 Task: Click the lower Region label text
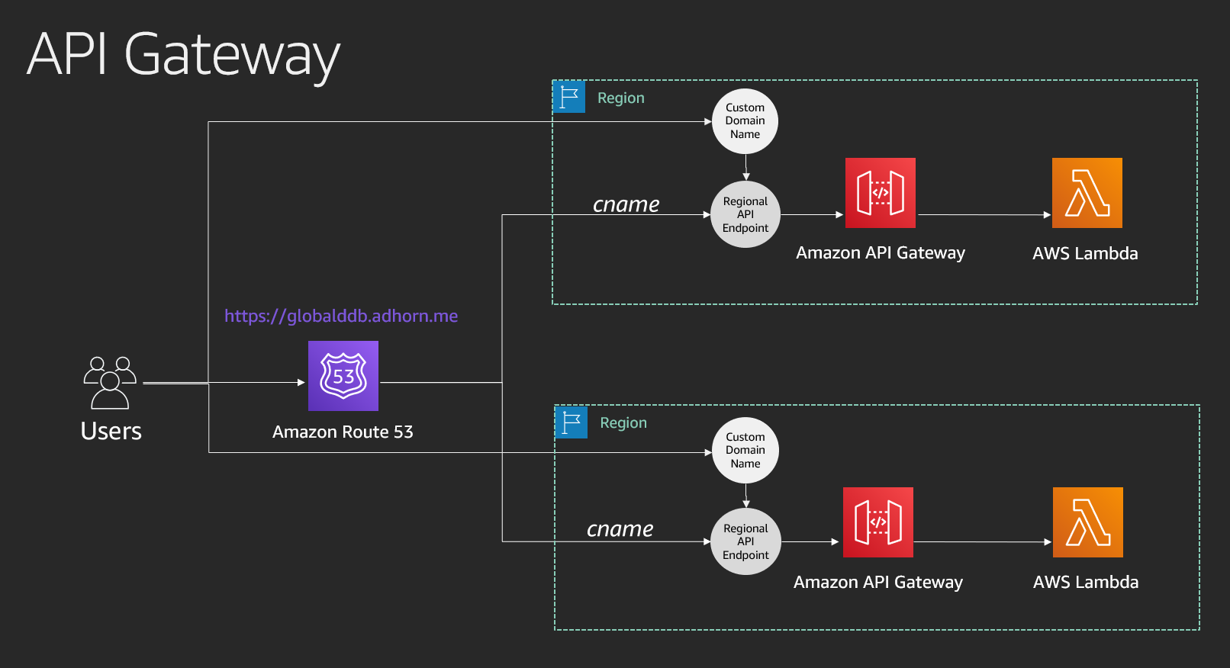623,423
